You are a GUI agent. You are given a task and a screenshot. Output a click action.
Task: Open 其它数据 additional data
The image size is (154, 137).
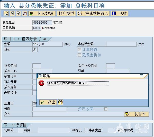pyautogui.click(x=42, y=13)
